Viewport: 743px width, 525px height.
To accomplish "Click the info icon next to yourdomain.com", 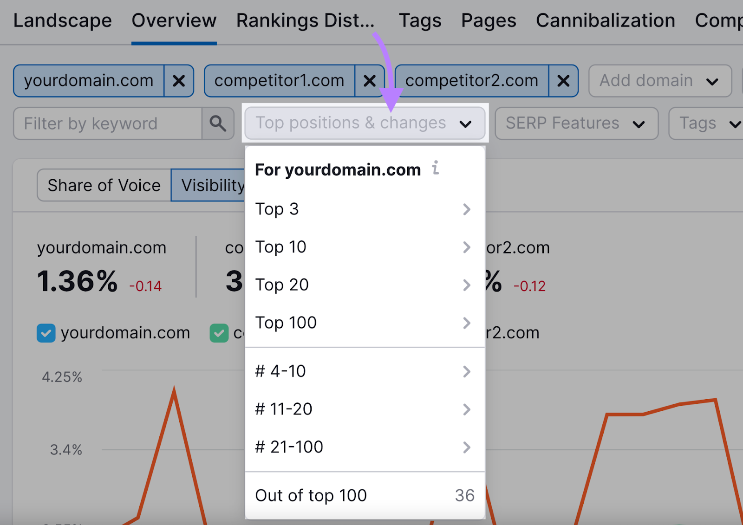I will 435,169.
